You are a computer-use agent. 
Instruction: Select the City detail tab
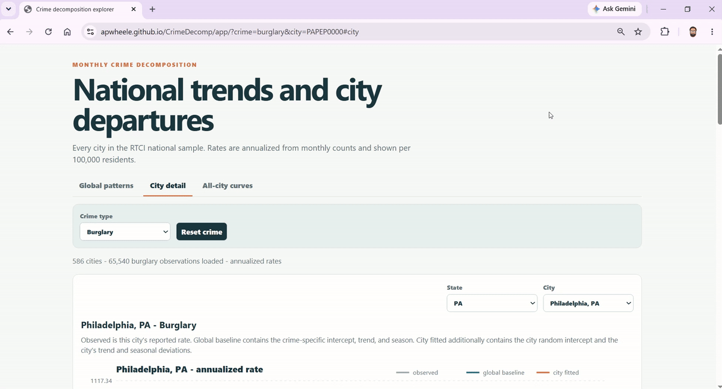(x=168, y=186)
